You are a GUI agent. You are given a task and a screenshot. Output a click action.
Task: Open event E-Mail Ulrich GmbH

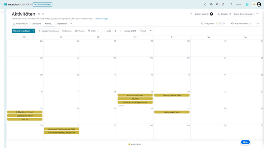point(25,112)
